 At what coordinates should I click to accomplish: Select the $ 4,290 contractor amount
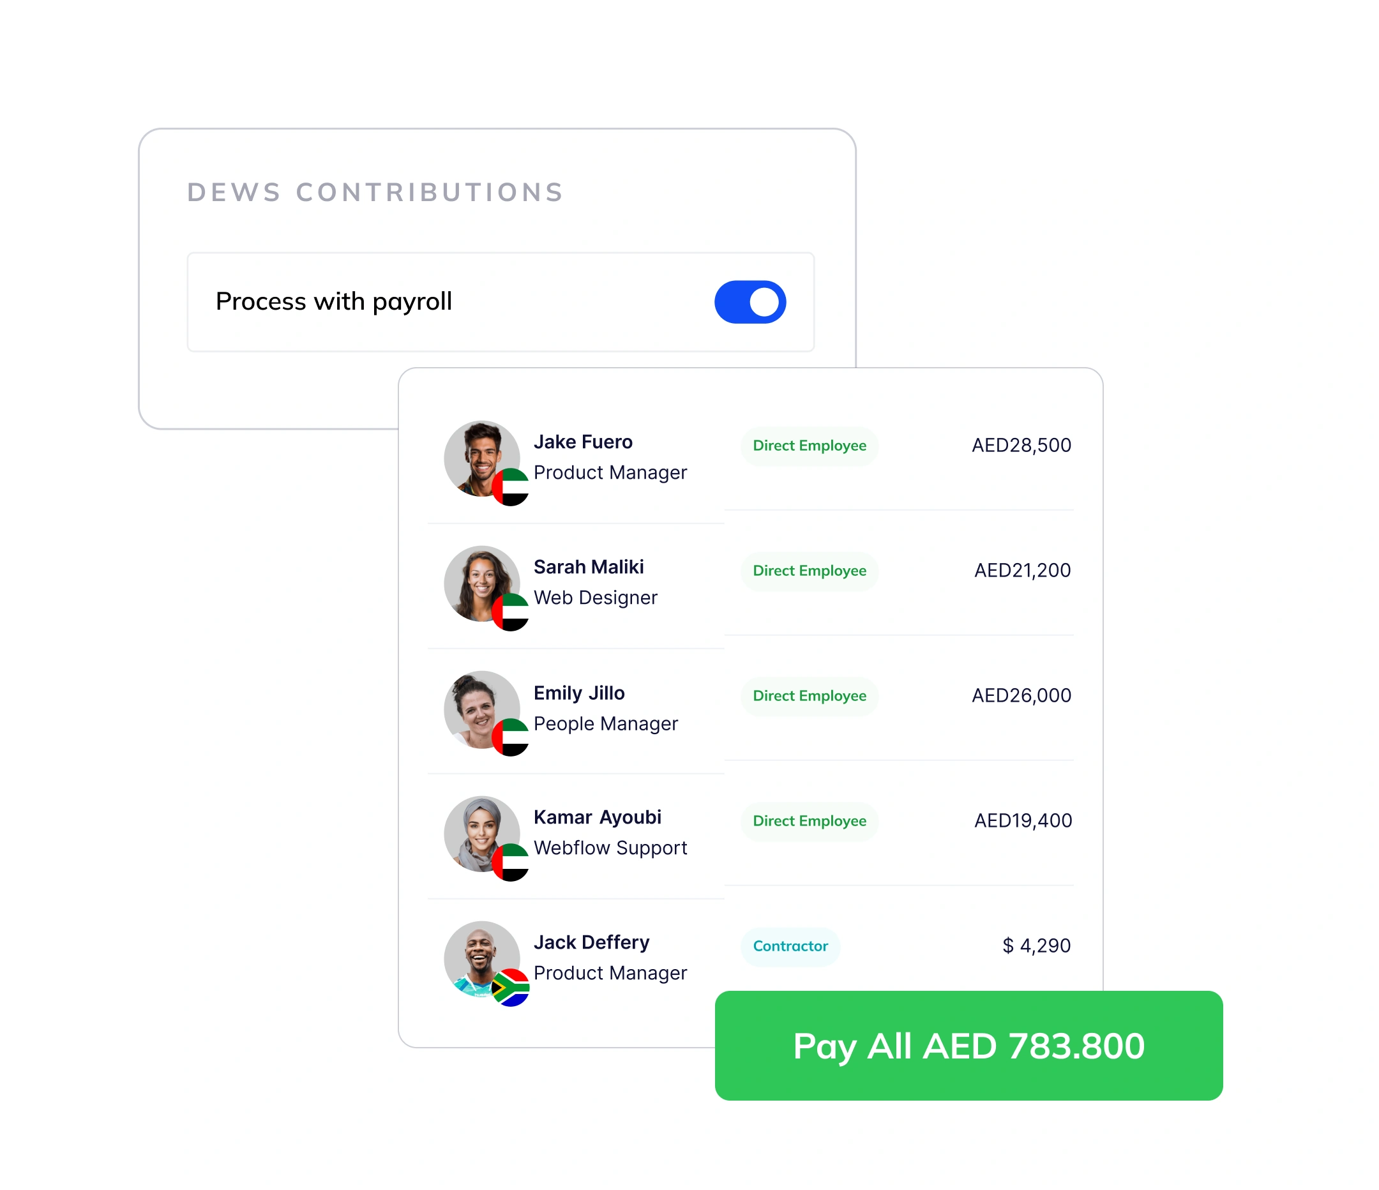1036,945
